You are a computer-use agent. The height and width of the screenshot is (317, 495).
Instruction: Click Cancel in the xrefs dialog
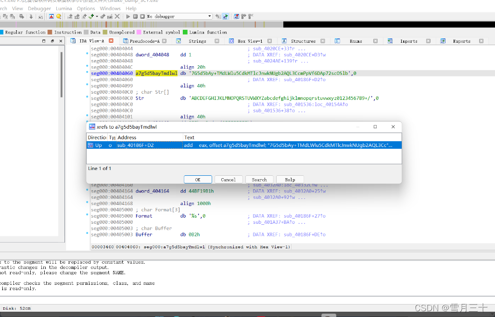(x=228, y=180)
